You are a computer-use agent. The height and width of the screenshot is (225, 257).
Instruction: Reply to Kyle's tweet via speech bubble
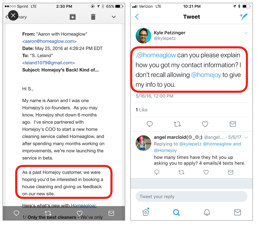[150, 124]
